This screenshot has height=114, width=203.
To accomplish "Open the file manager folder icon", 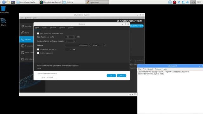I will 9,2.
